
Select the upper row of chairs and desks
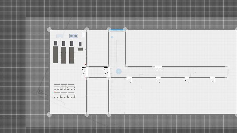click(64, 87)
